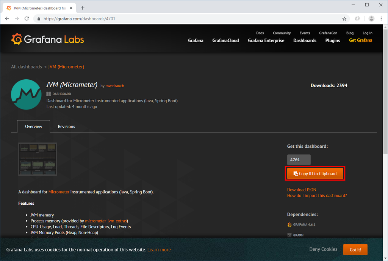Click the Last updated: 4 months ago text
Image resolution: width=388 pixels, height=261 pixels.
(72, 107)
